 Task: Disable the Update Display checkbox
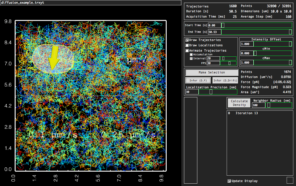point(229,181)
